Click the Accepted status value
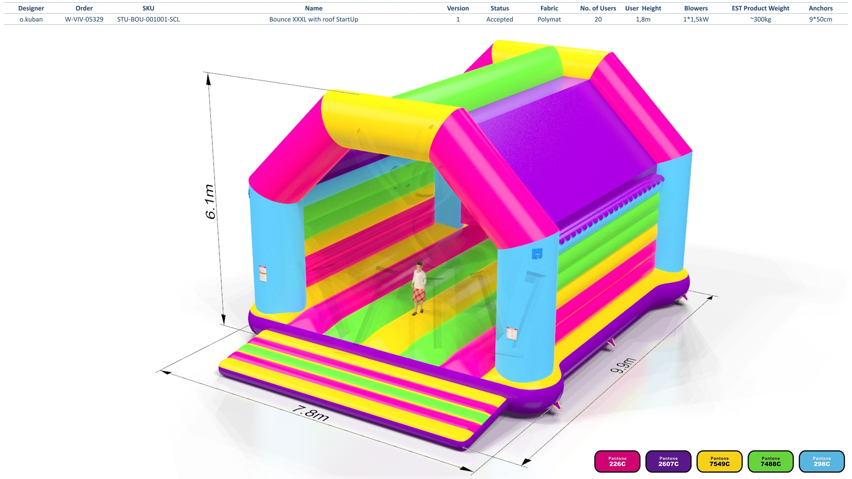The image size is (852, 479). [500, 19]
